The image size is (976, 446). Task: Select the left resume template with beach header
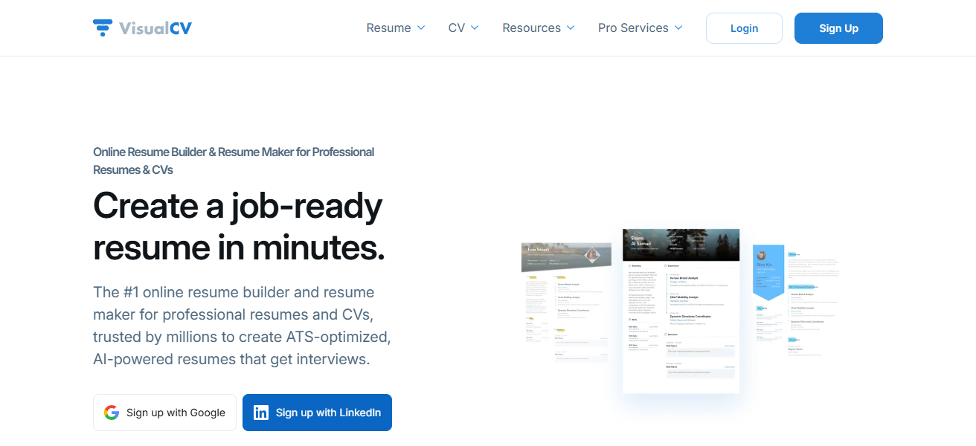(x=565, y=303)
